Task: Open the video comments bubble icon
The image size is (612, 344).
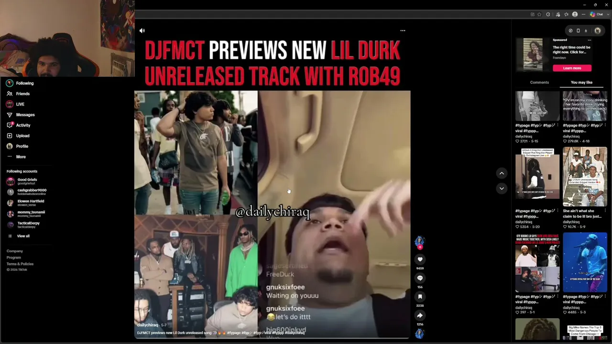Action: pos(420,278)
